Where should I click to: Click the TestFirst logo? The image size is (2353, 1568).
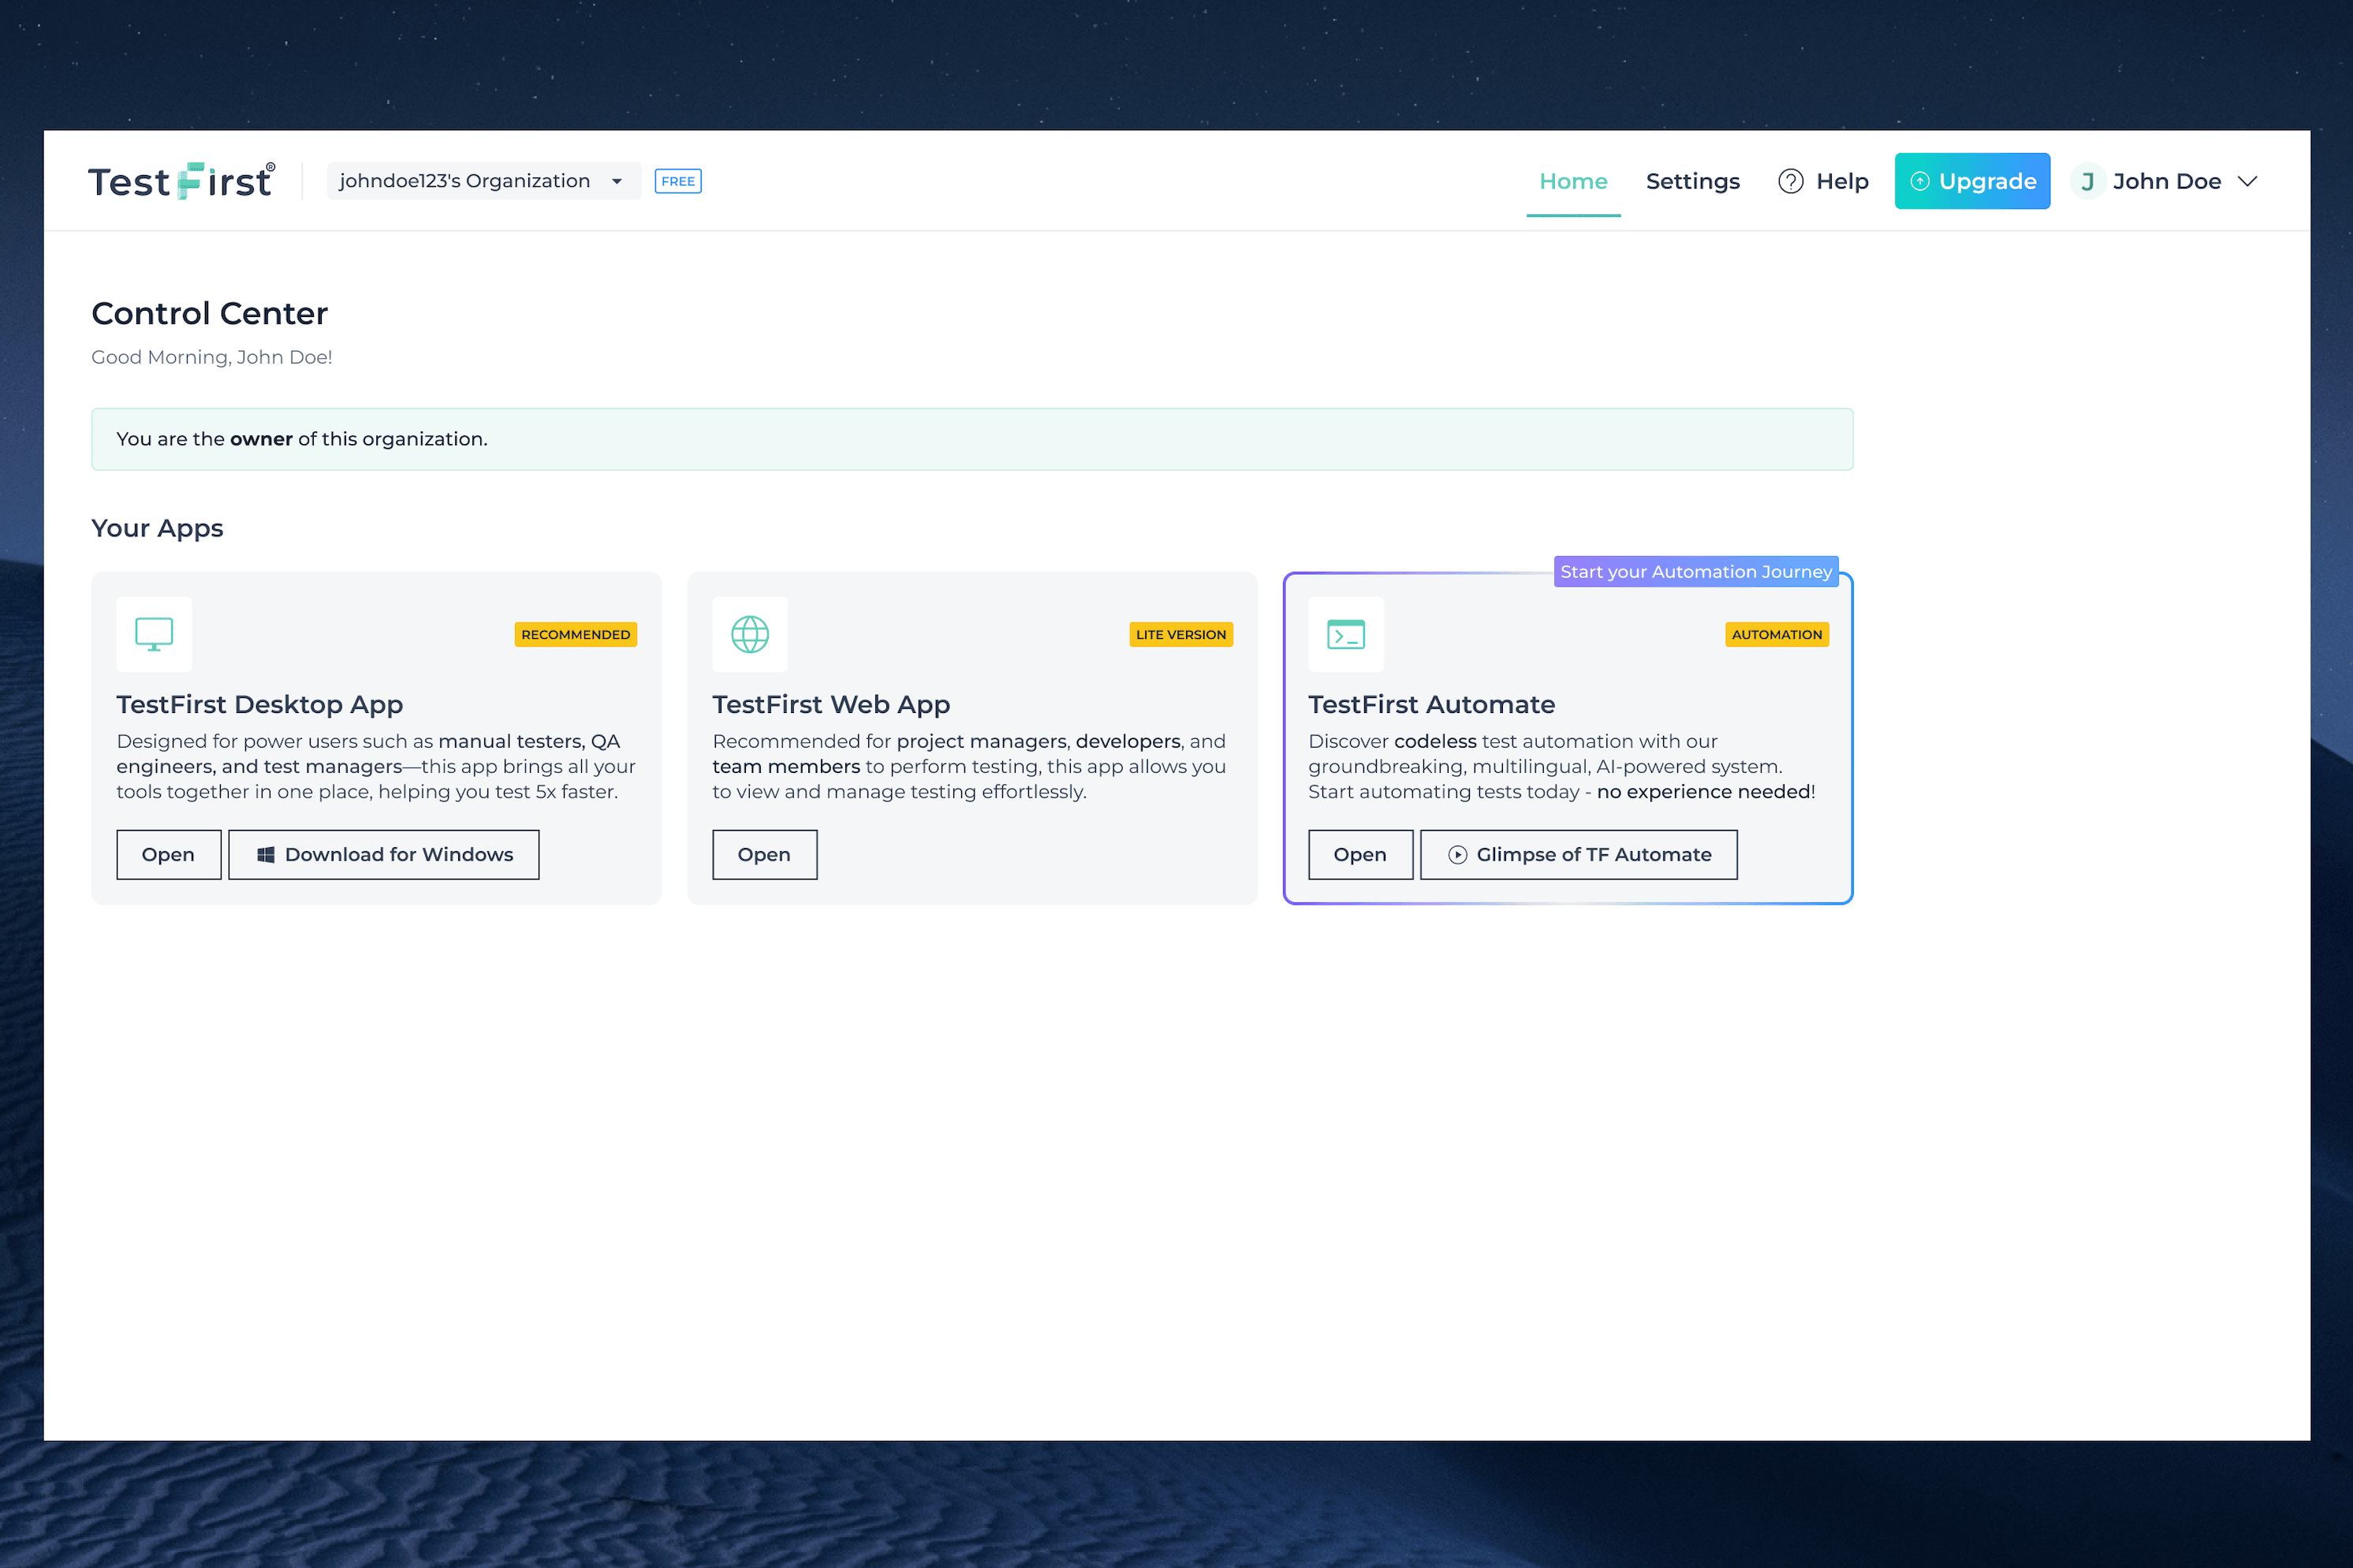click(181, 181)
